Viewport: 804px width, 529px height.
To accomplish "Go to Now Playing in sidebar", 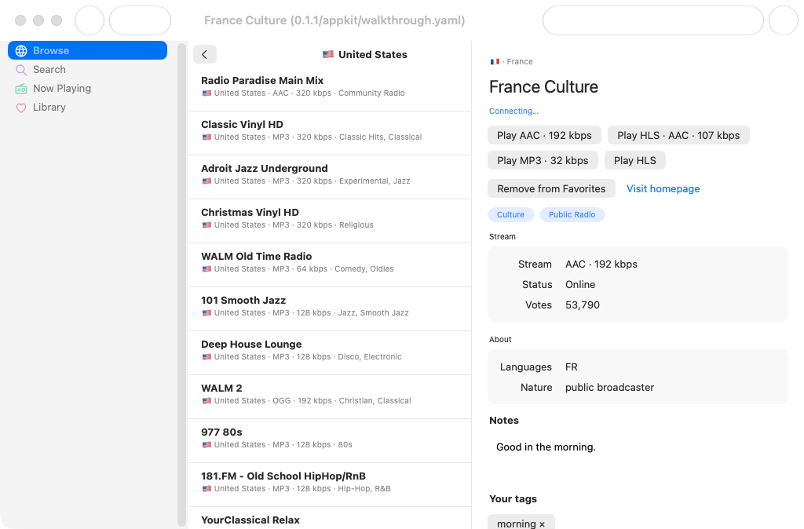I will (x=87, y=88).
